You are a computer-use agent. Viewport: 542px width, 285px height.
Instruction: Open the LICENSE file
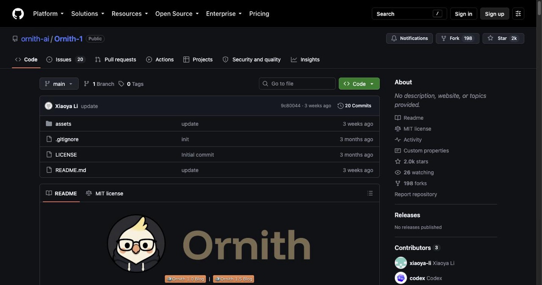pos(66,155)
